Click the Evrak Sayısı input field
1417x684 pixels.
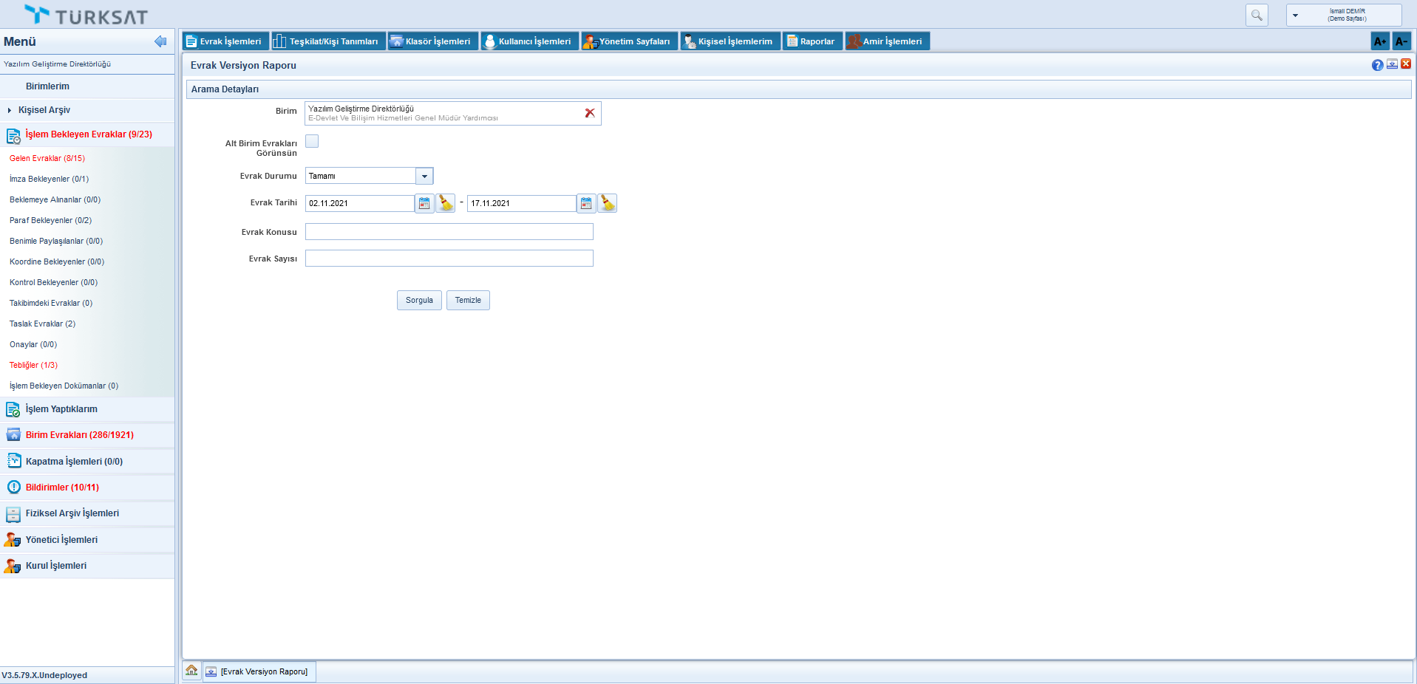coord(449,259)
